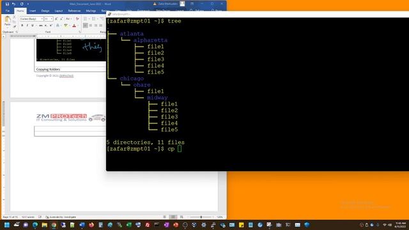Open Customize Quick Access Toolbar dropdown
The image size is (409, 230).
tap(28, 4)
